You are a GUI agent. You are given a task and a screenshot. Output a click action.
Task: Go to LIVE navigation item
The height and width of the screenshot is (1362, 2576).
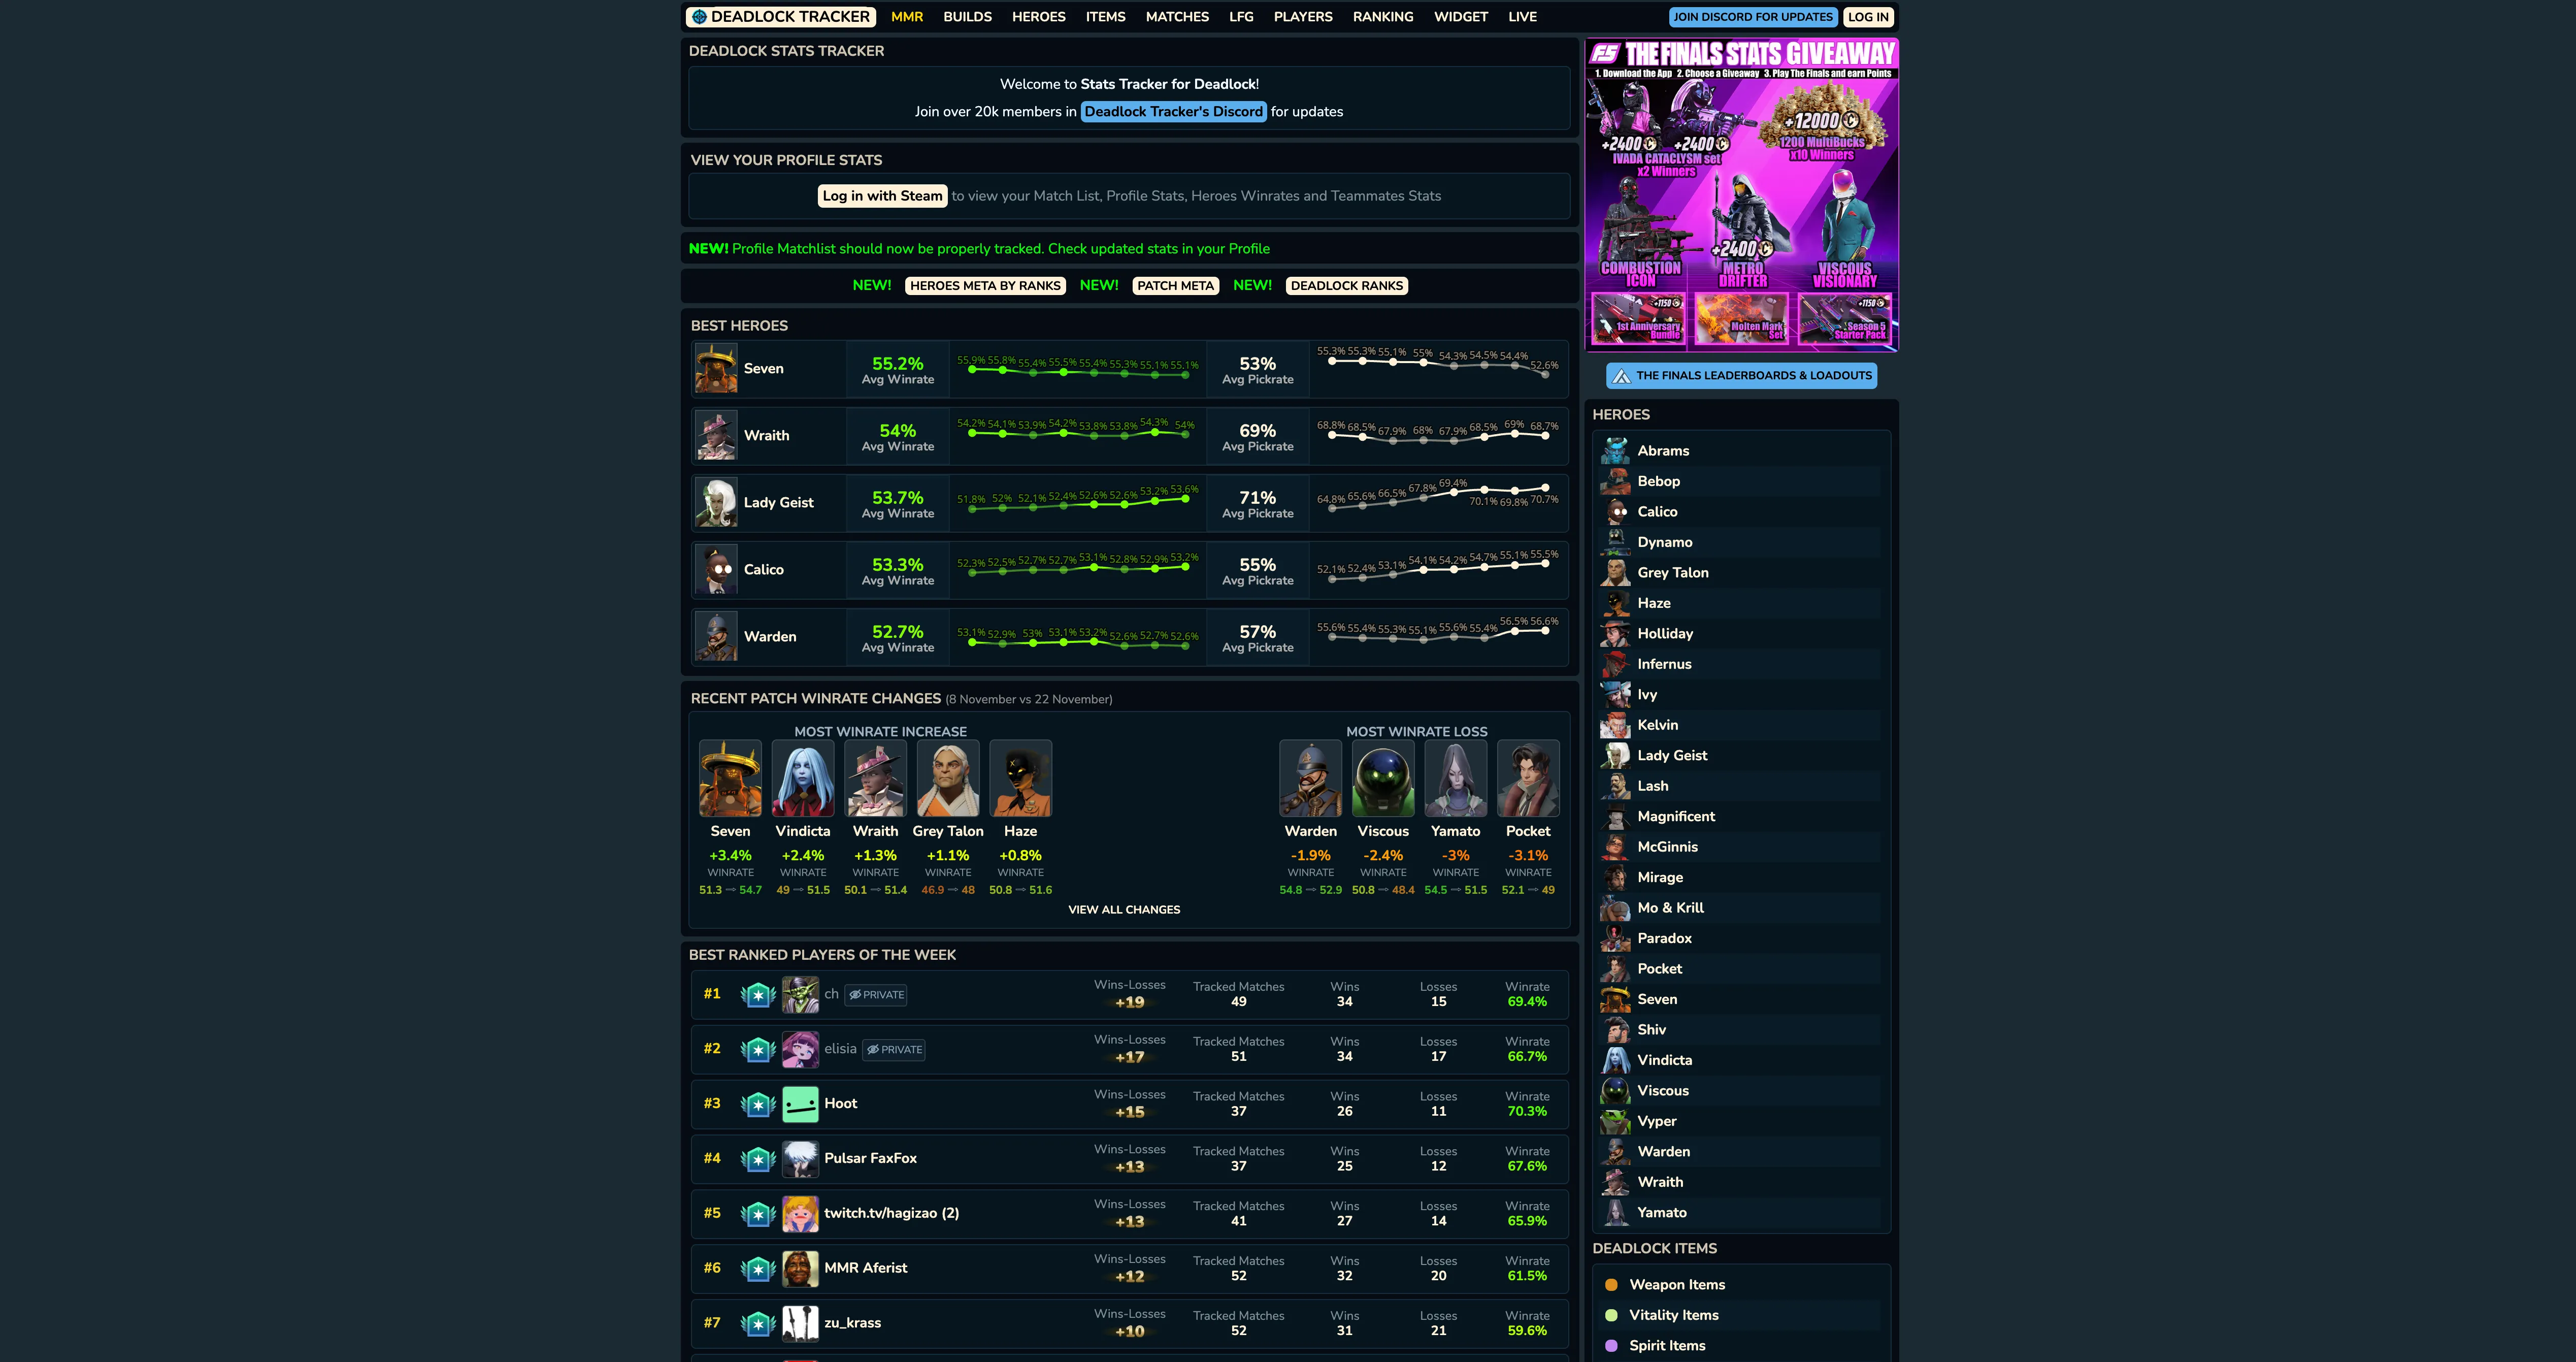click(1523, 17)
